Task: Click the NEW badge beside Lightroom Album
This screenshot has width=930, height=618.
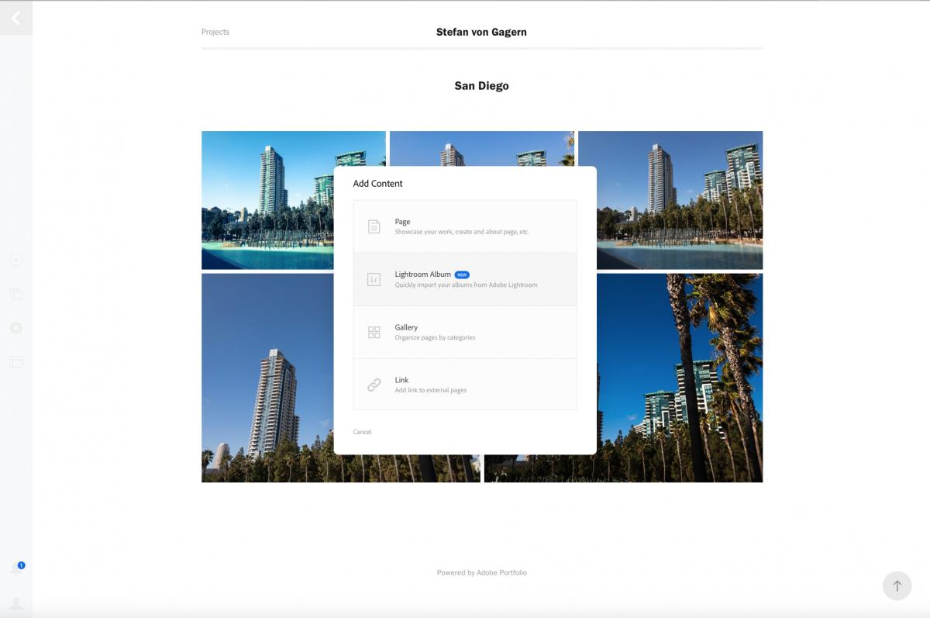Action: (x=462, y=274)
